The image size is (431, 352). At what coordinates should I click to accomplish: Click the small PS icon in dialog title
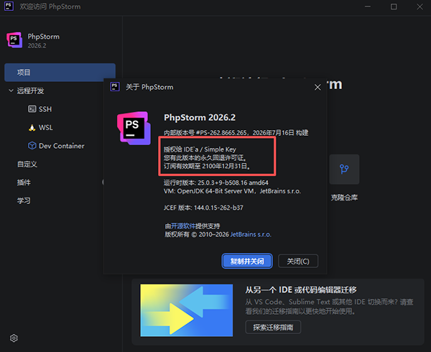point(115,87)
